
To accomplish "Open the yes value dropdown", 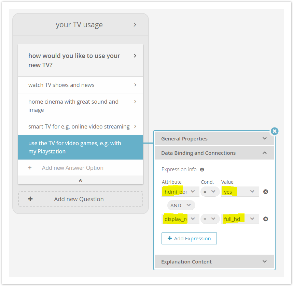I will coord(240,192).
